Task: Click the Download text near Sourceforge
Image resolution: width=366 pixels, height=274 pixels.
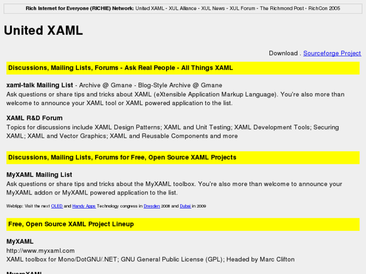Action: coord(283,53)
